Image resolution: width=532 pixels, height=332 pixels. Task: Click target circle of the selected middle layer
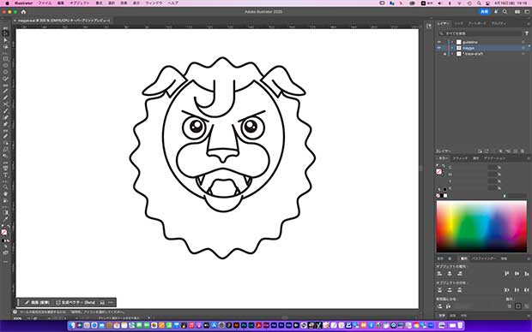coord(523,48)
